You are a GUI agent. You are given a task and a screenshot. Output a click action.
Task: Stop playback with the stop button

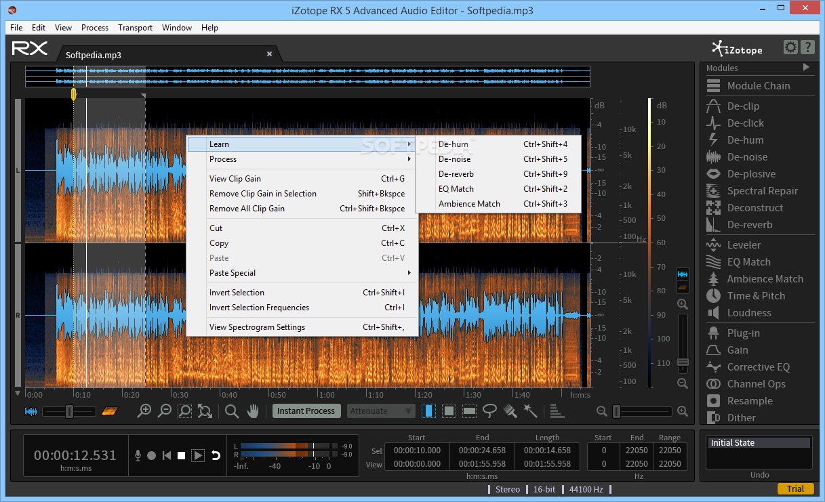182,455
